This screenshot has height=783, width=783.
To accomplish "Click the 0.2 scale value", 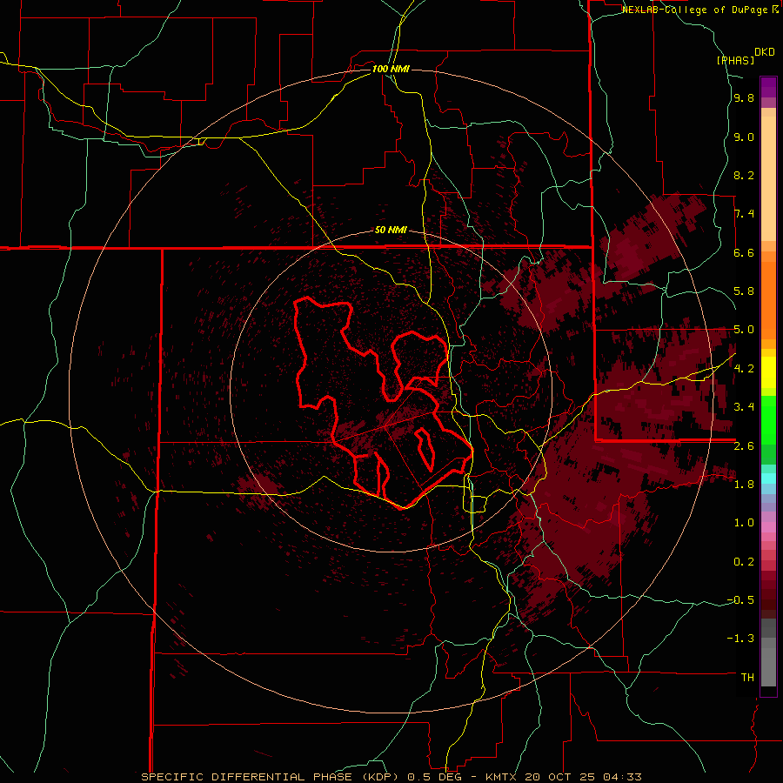I will (x=744, y=561).
